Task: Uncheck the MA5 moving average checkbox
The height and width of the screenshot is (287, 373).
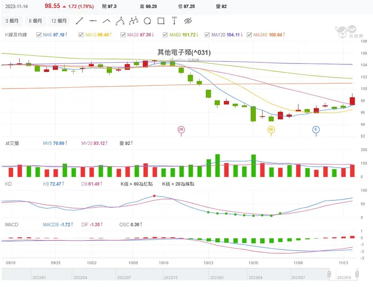Action: pos(39,35)
